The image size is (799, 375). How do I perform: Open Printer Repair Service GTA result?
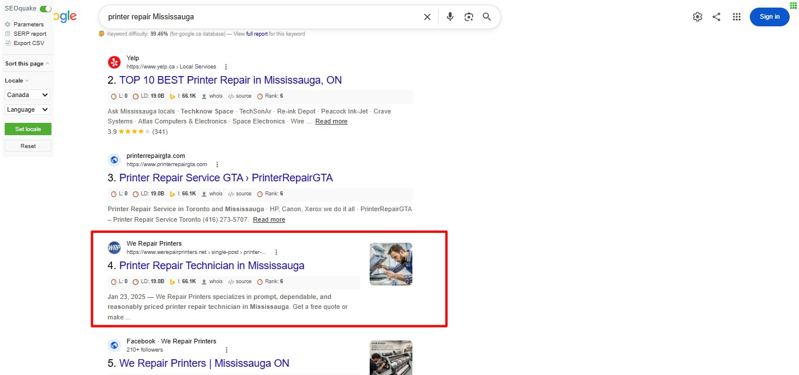(226, 178)
